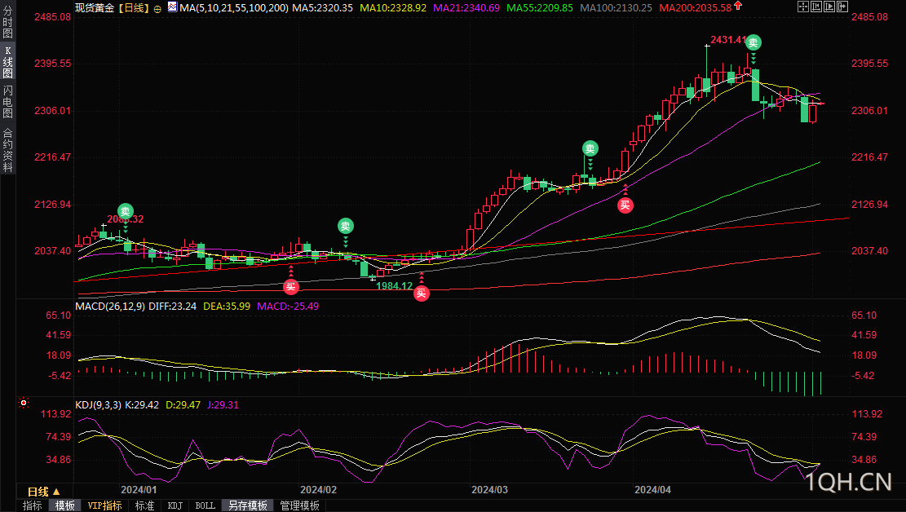This screenshot has height=512, width=906.
Task: Click the MA100:2130.25 value
Action: coord(616,7)
